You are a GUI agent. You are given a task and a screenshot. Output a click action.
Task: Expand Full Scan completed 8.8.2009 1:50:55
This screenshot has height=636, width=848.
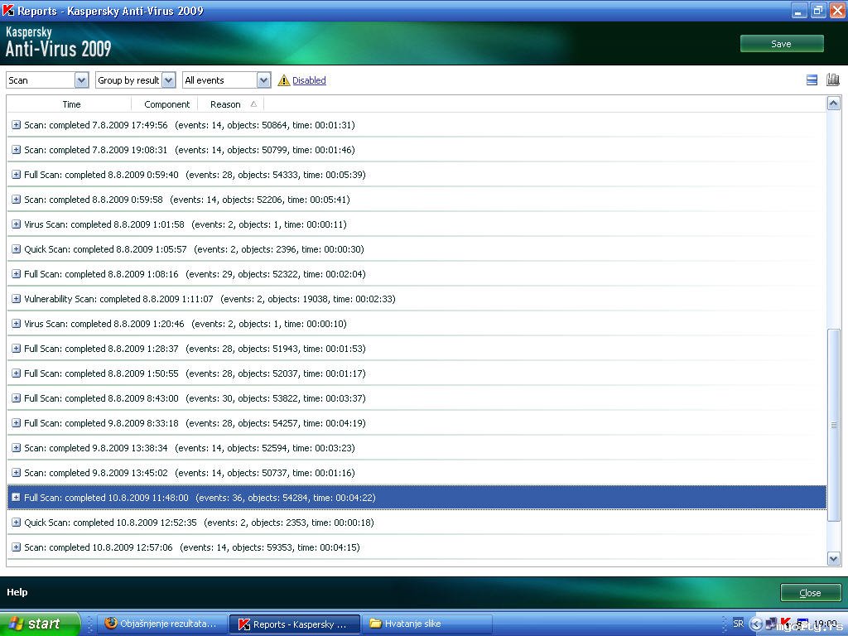(x=17, y=373)
